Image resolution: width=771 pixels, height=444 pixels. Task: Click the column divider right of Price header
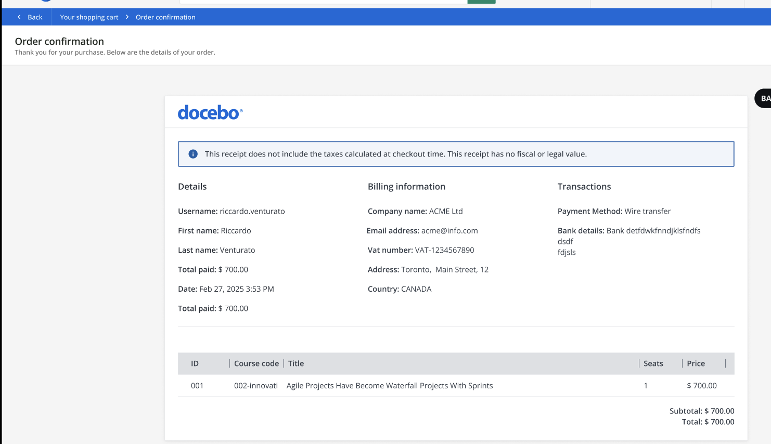coord(725,363)
